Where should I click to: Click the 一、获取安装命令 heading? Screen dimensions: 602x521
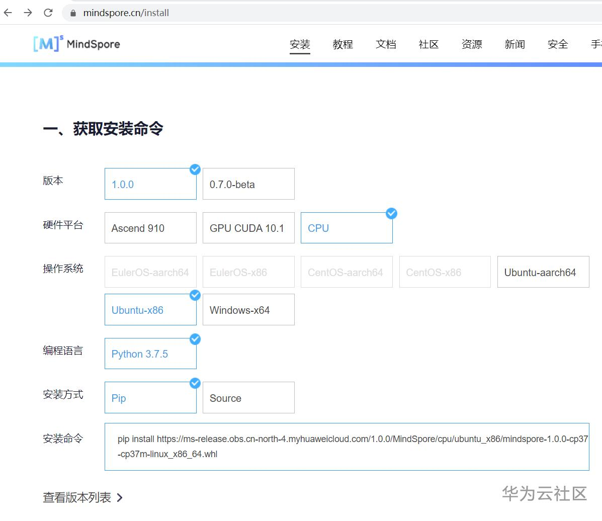coord(103,129)
